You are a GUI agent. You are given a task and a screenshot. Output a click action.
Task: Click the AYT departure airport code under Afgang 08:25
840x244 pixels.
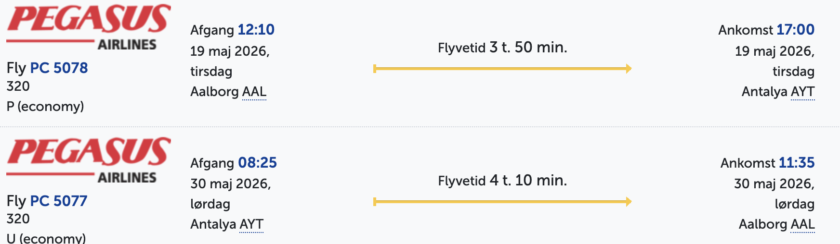point(251,224)
